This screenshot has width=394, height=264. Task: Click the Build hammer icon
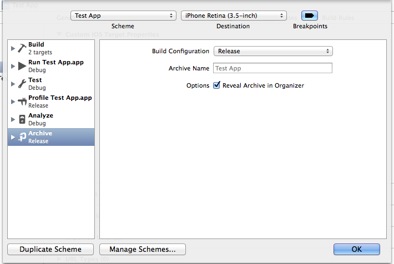click(x=22, y=48)
